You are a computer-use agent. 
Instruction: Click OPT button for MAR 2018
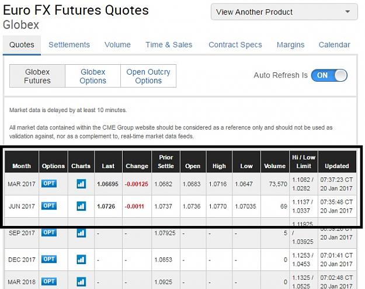click(49, 281)
